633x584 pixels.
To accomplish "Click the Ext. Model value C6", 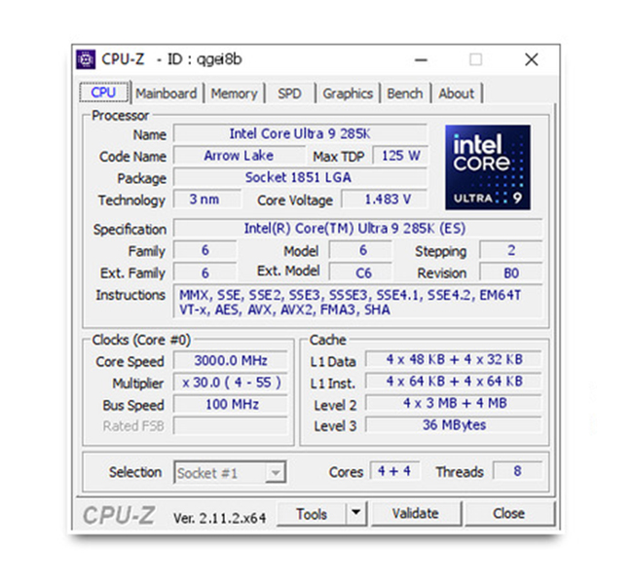I will (x=360, y=273).
